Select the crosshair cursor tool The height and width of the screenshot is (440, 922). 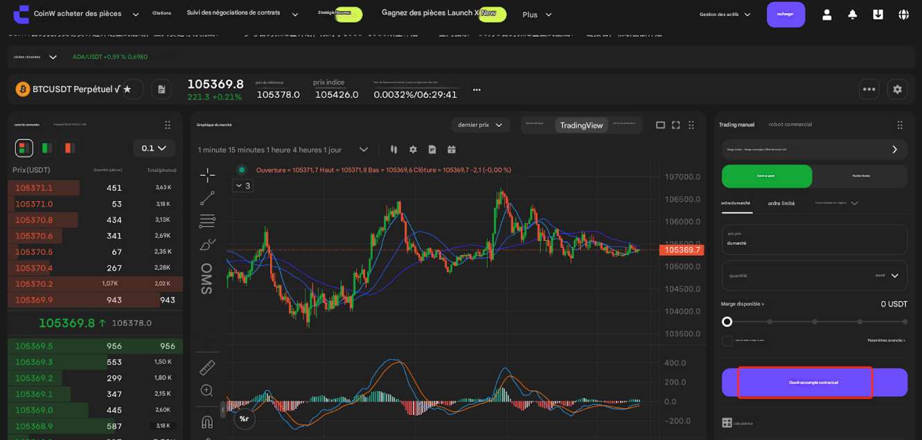[x=207, y=175]
